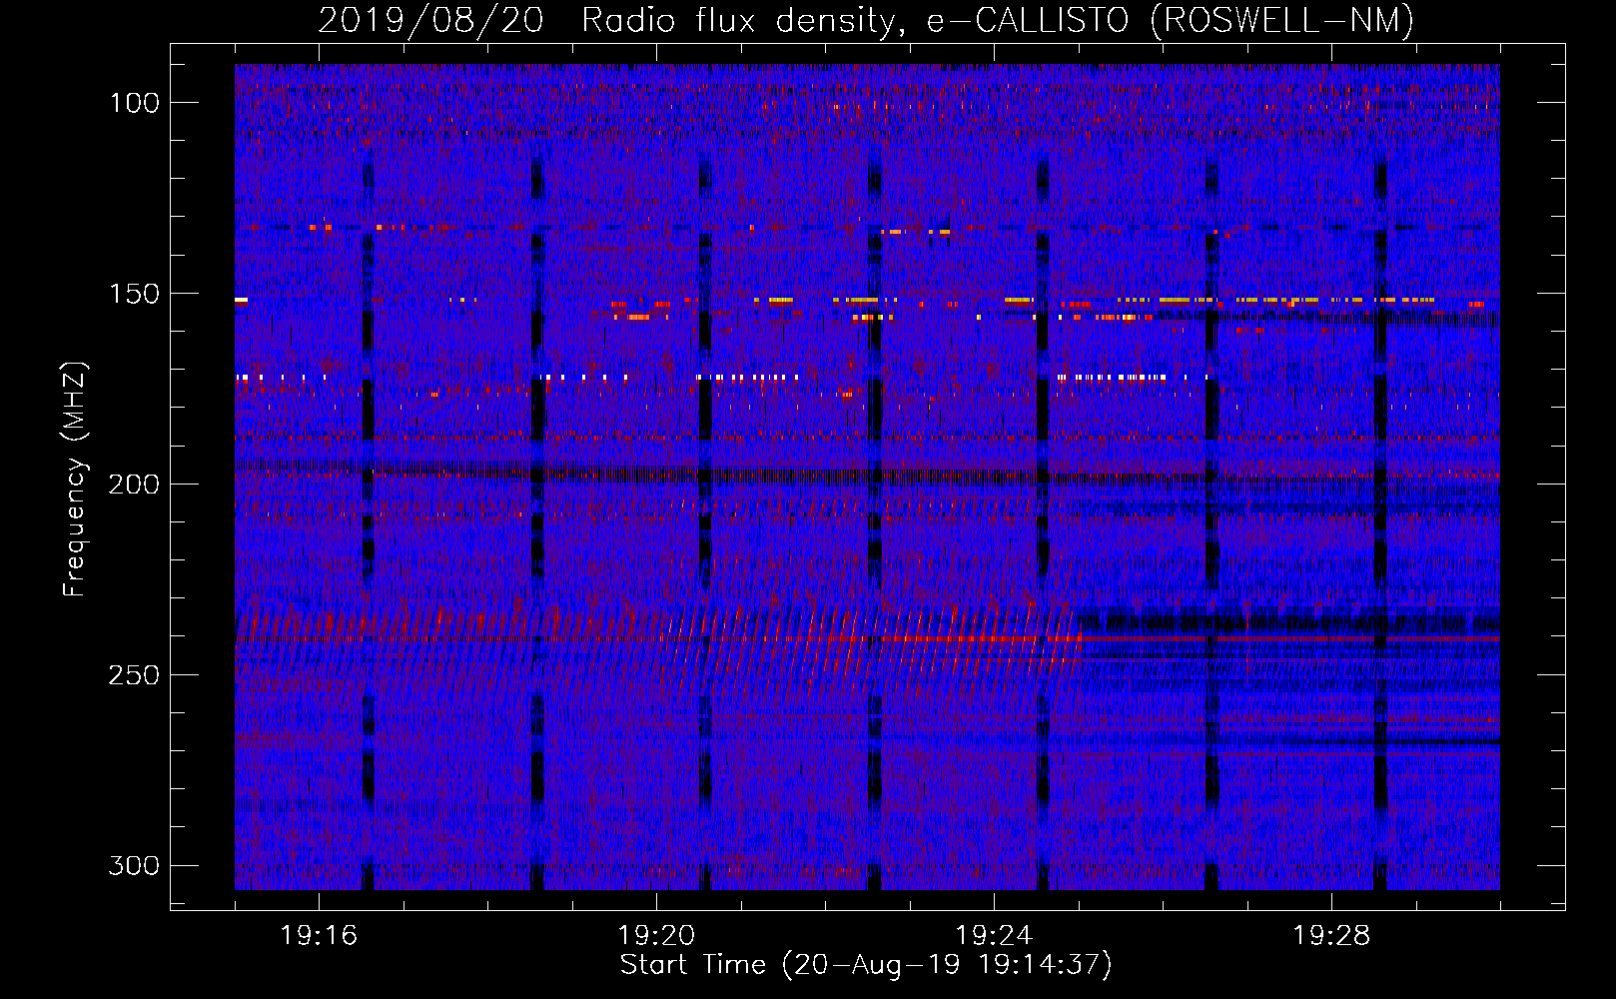Click the plot title 'Radio flux density, e-CALLISTO (ROSWELL-NM)'
The height and width of the screenshot is (999, 1616).
998,20
